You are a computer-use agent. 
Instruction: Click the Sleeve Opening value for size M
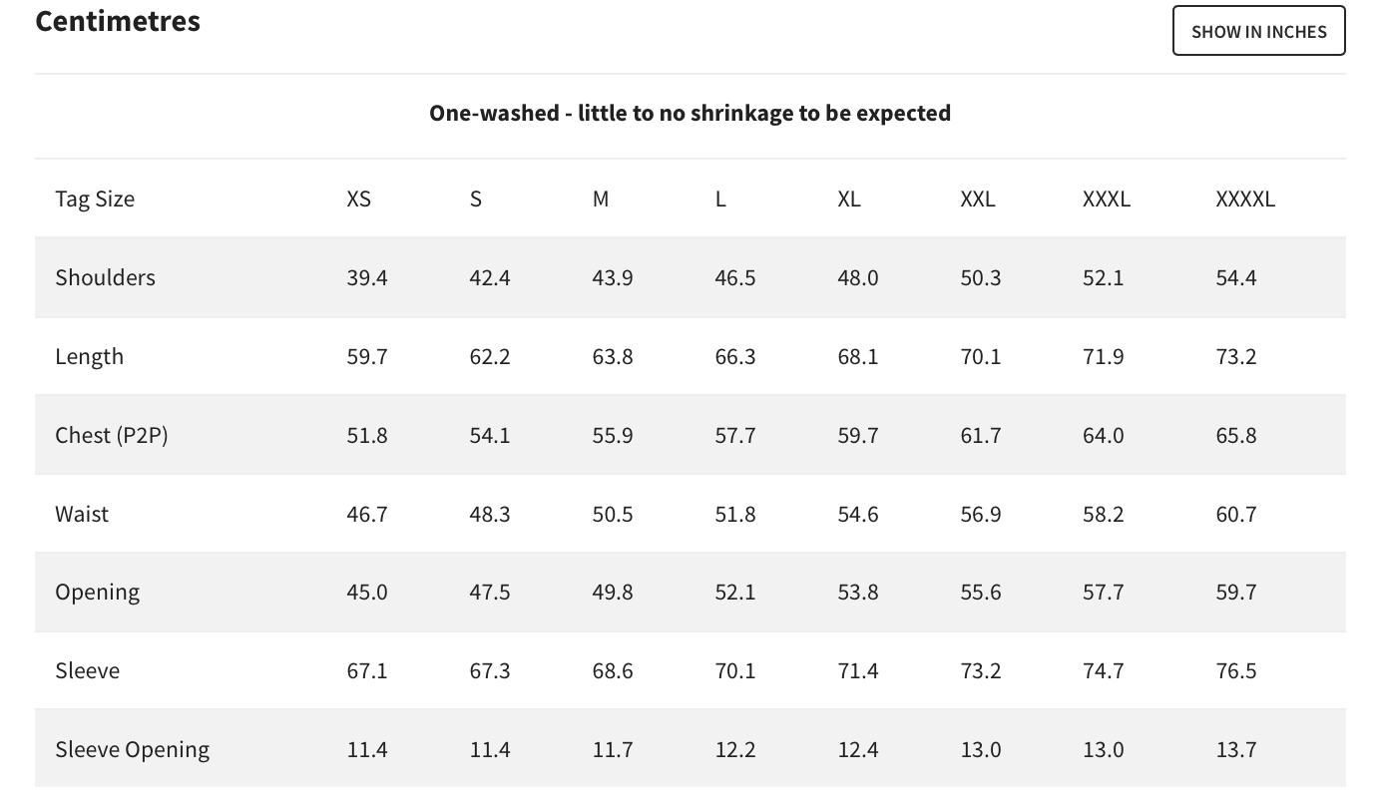(613, 749)
